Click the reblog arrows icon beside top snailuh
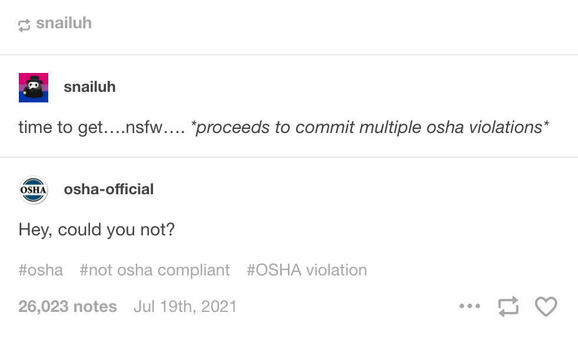This screenshot has width=578, height=339. click(24, 25)
